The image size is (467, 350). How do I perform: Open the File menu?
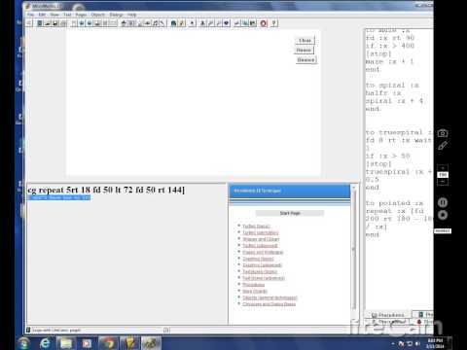(x=30, y=15)
